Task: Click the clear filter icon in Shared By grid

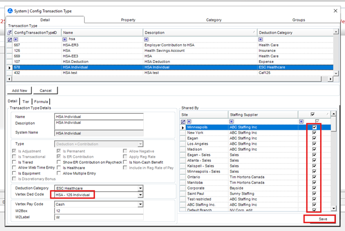Action: click(183, 122)
